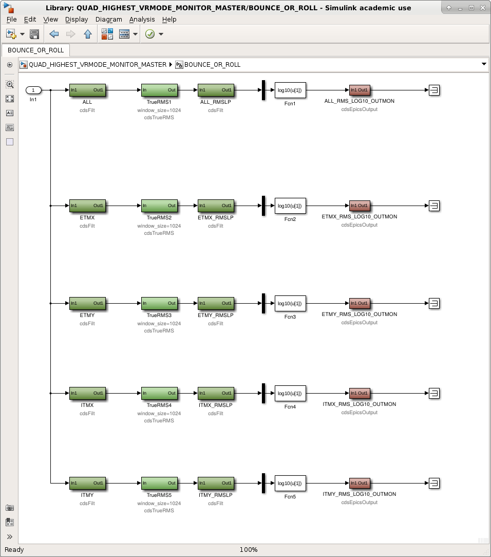491x557 pixels.
Task: Select the ITMX cdsFilt block
Action: 87,393
